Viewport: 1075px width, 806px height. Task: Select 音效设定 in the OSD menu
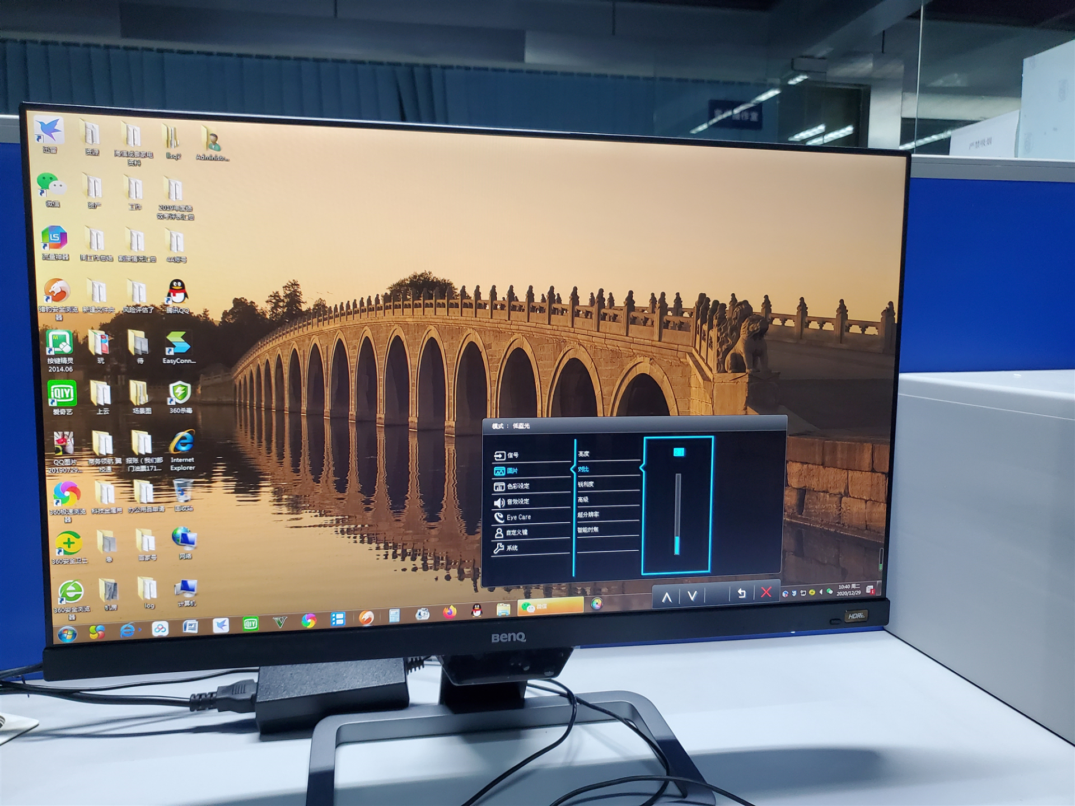[x=531, y=502]
